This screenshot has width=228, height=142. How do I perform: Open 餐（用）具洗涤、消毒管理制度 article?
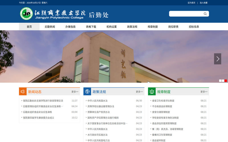(x=168, y=129)
